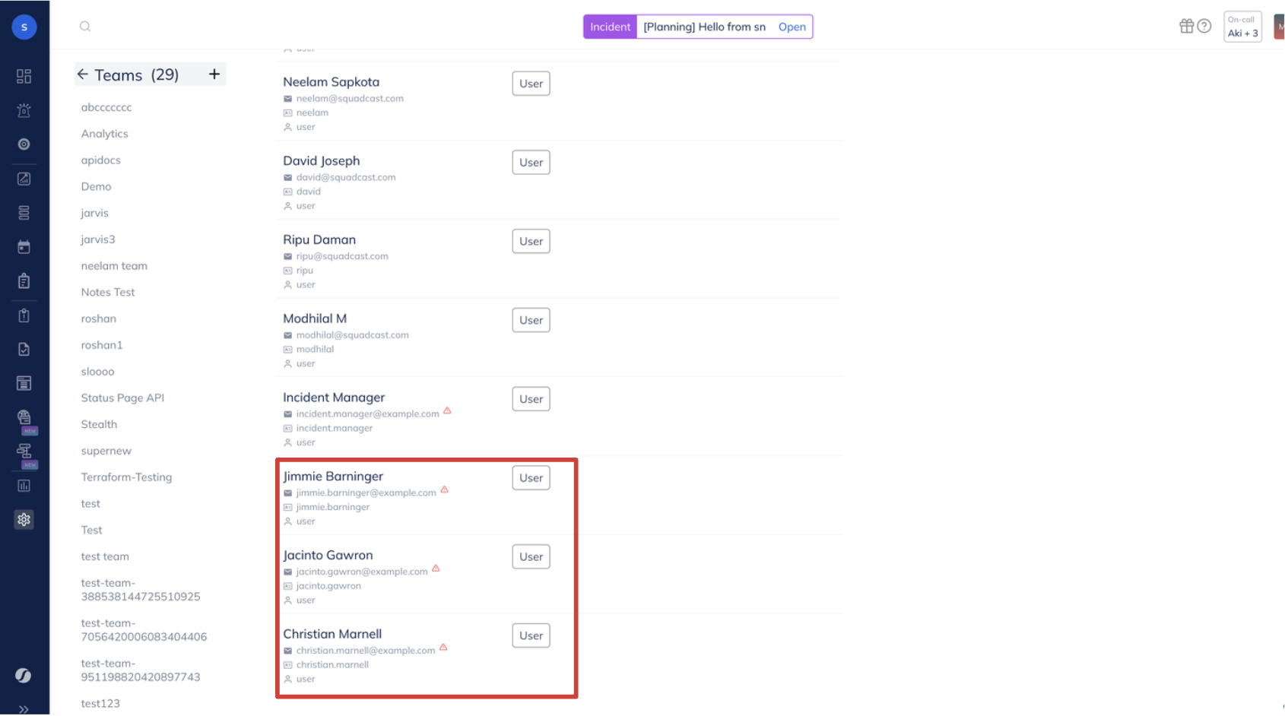Open the incident banner Open link
The height and width of the screenshot is (716, 1285).
pyautogui.click(x=792, y=27)
